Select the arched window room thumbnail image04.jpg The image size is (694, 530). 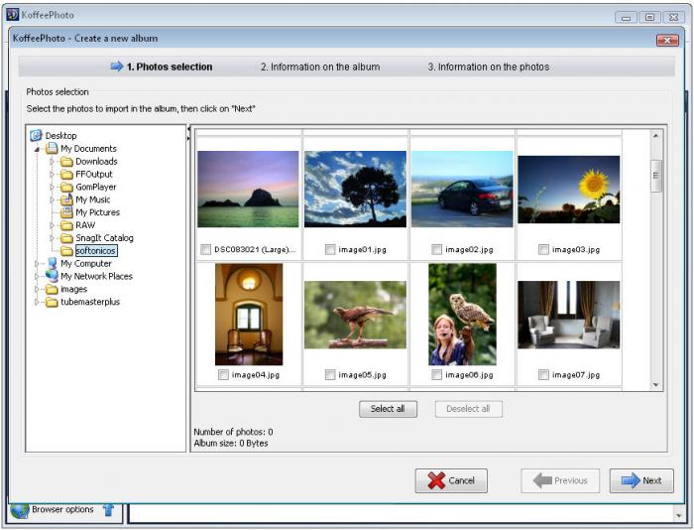tap(249, 315)
